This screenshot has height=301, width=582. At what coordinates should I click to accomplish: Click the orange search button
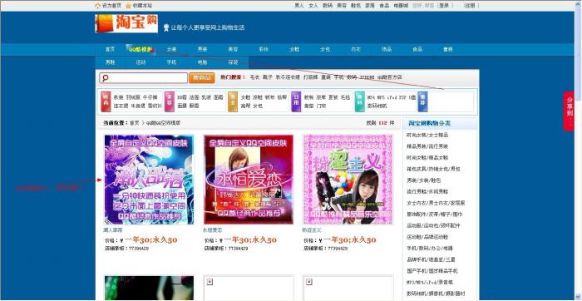(201, 78)
